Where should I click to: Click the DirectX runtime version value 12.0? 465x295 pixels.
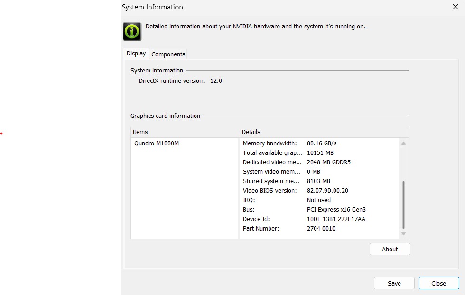click(x=216, y=81)
